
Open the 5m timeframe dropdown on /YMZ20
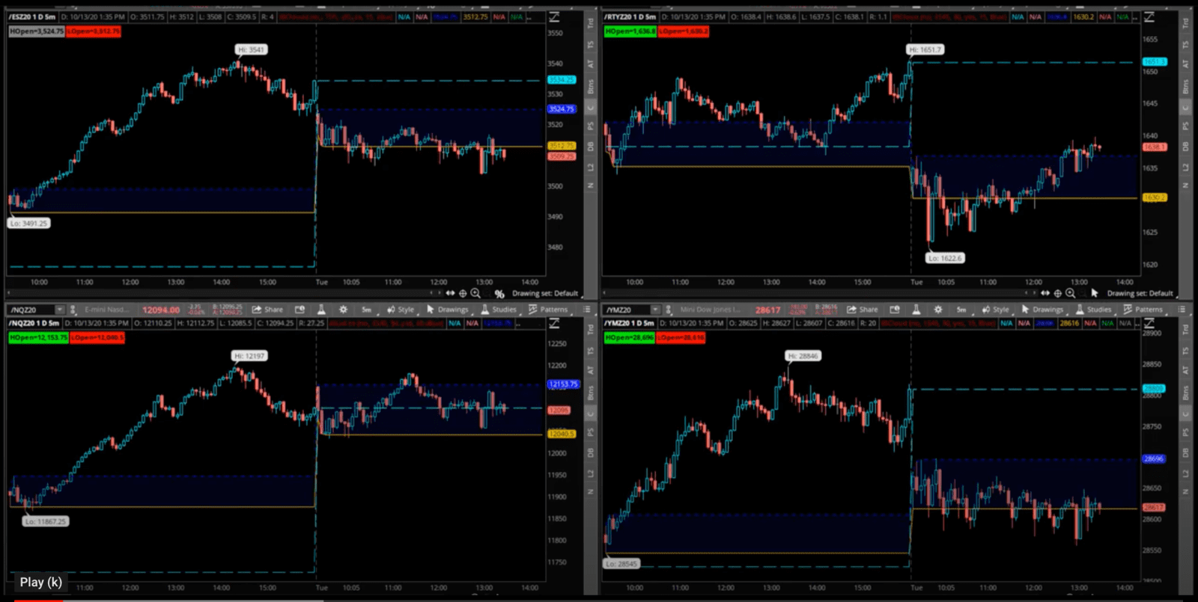click(961, 310)
